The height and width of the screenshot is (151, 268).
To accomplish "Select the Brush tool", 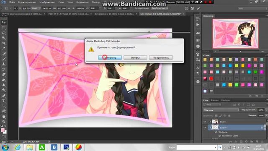I will click(x=4, y=59).
